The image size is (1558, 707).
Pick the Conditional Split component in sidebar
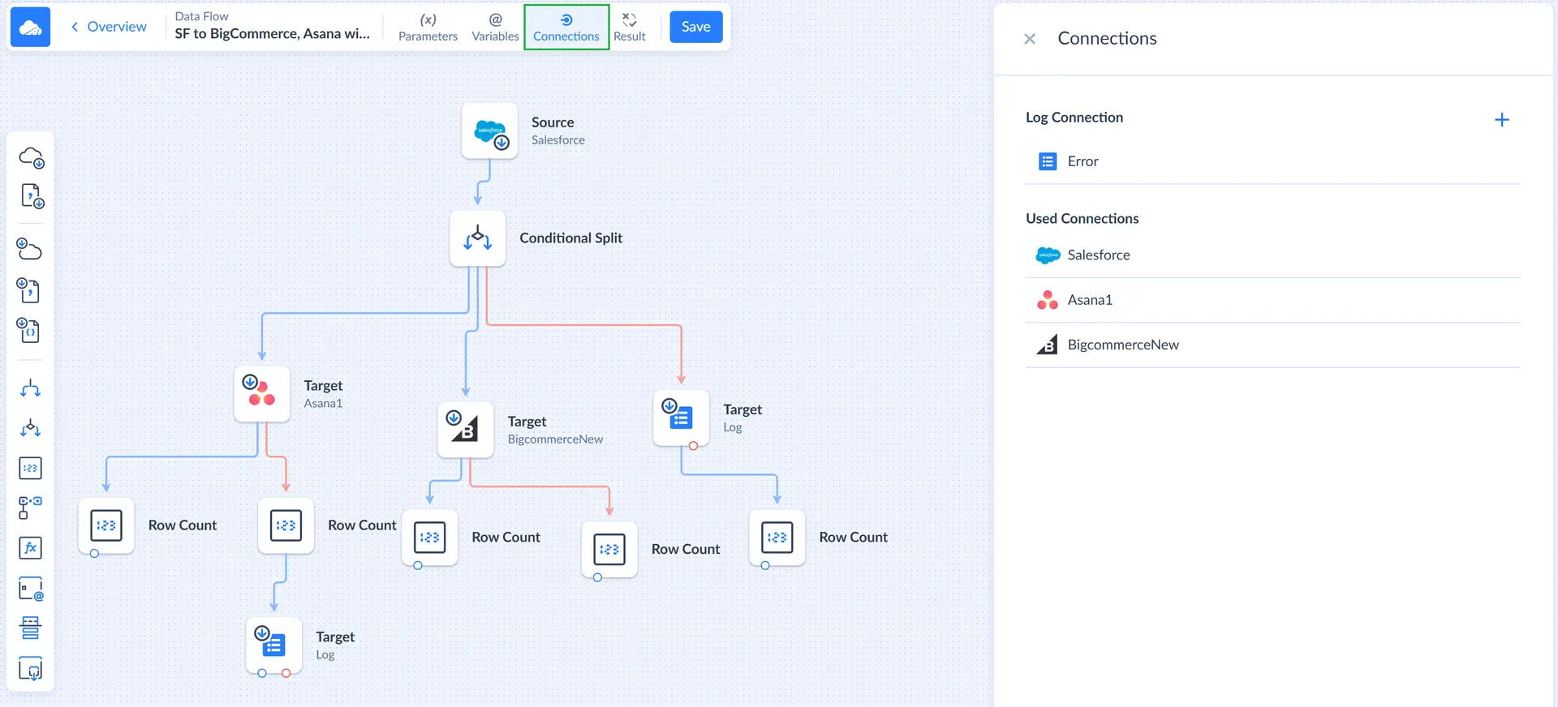pos(31,428)
